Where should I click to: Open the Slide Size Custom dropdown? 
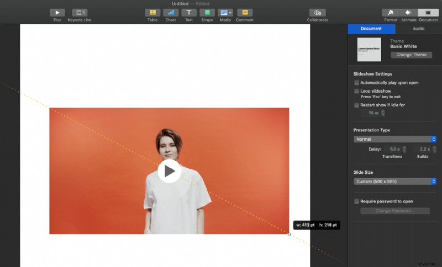(395, 181)
